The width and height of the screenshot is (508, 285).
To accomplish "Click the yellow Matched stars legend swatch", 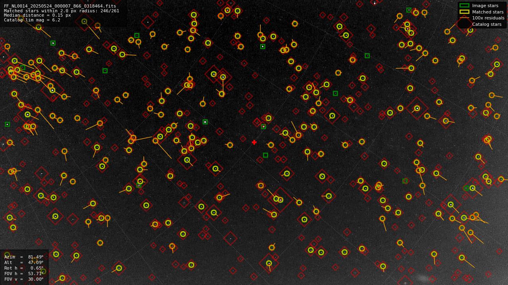I will coord(464,12).
